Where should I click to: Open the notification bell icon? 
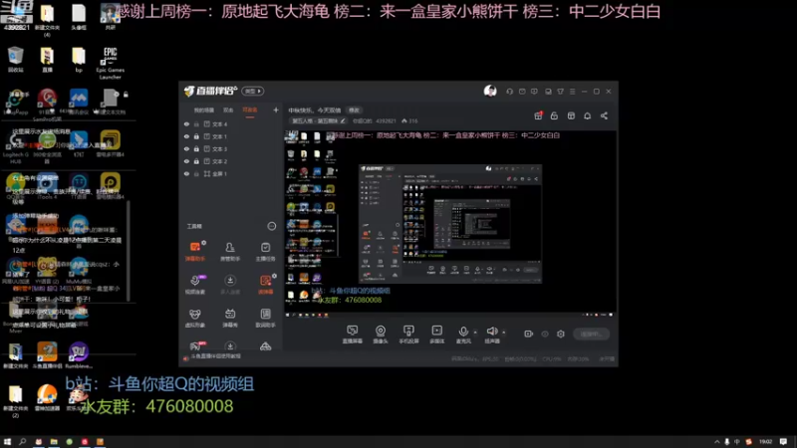coord(587,115)
